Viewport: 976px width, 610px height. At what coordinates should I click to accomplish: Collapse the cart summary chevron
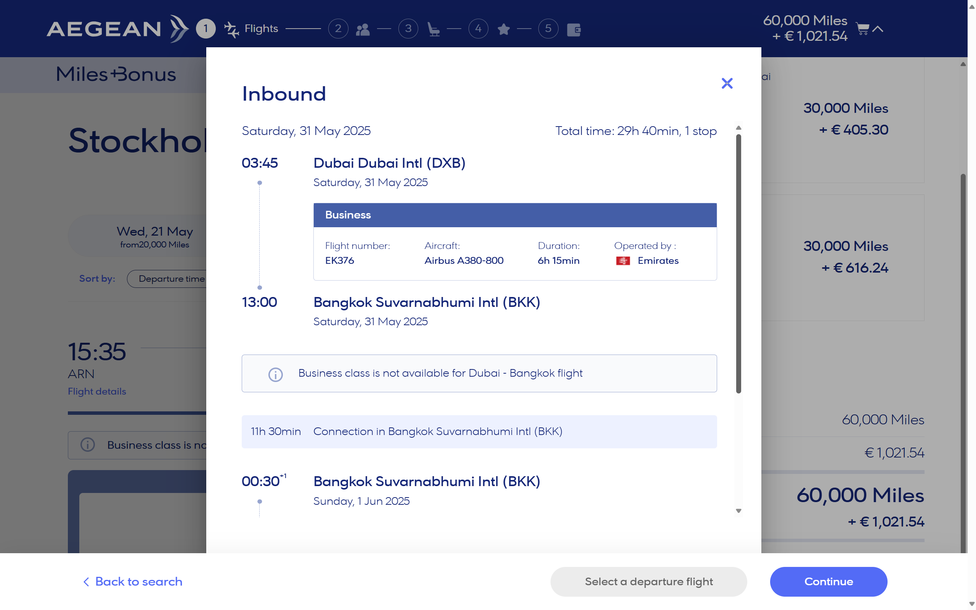pyautogui.click(x=878, y=29)
